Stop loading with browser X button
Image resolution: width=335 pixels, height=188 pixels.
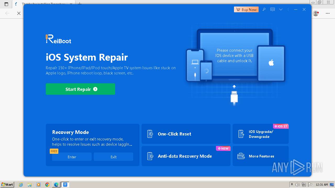point(19,13)
